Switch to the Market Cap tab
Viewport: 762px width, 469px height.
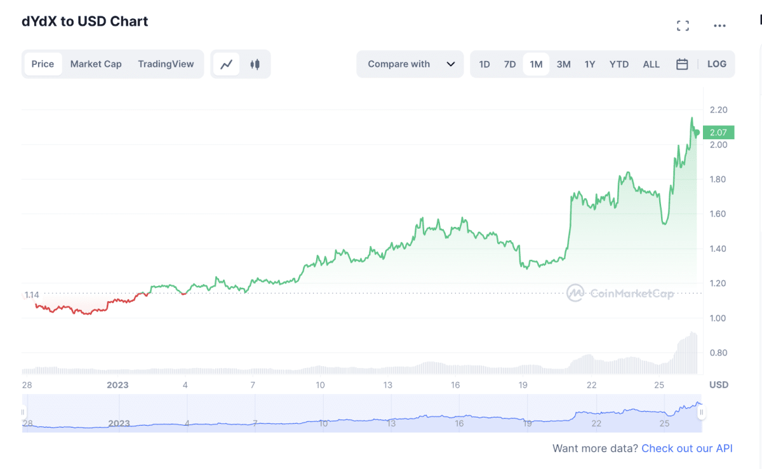click(x=96, y=64)
